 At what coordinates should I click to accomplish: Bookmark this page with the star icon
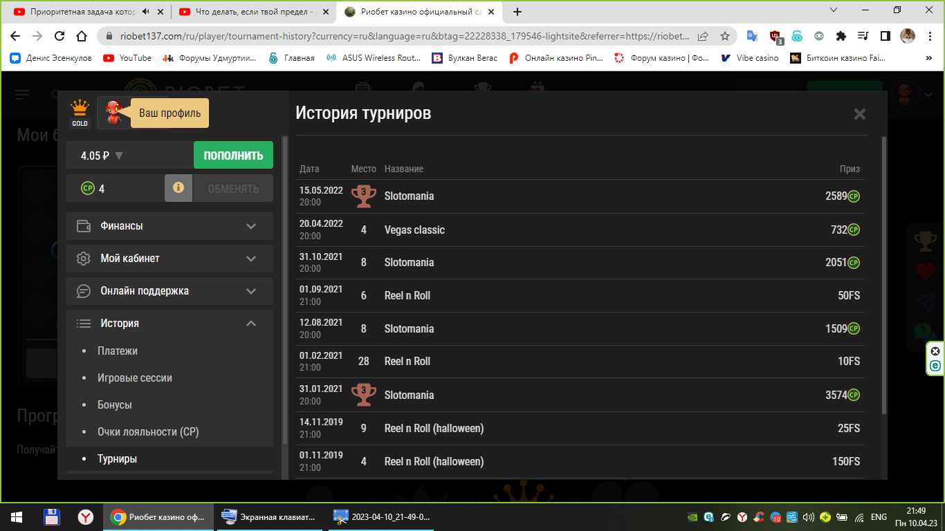(x=725, y=36)
